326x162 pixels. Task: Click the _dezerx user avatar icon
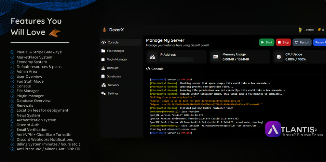point(300,30)
